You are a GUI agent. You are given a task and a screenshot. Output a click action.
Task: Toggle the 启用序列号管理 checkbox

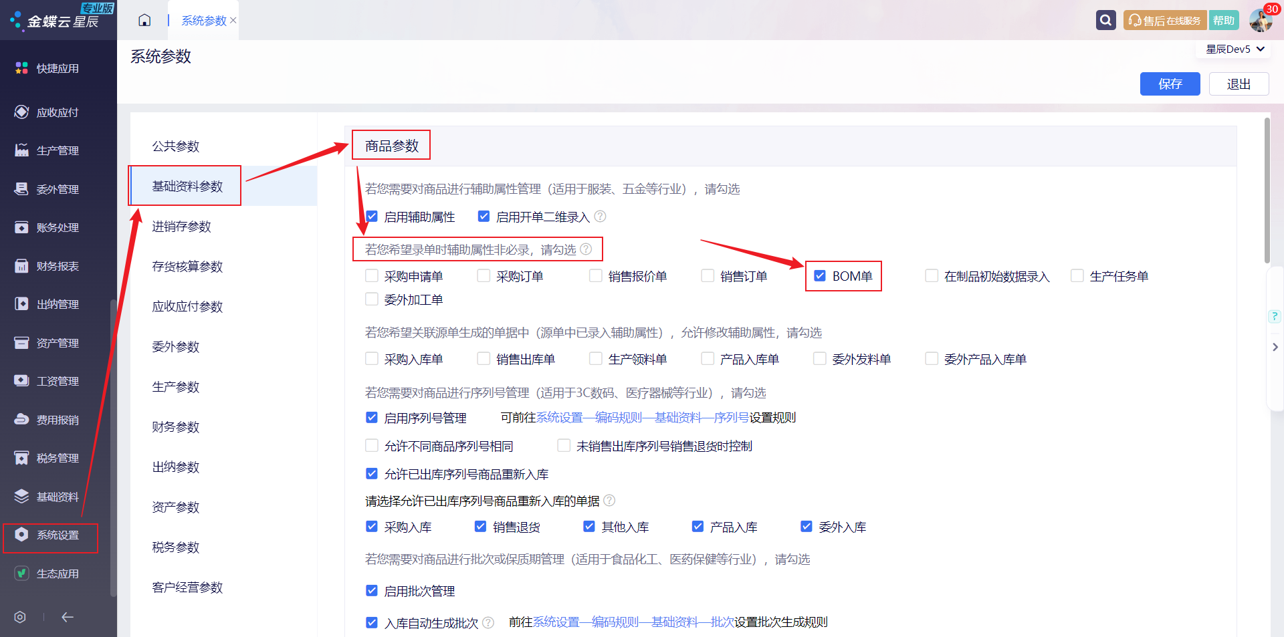372,418
